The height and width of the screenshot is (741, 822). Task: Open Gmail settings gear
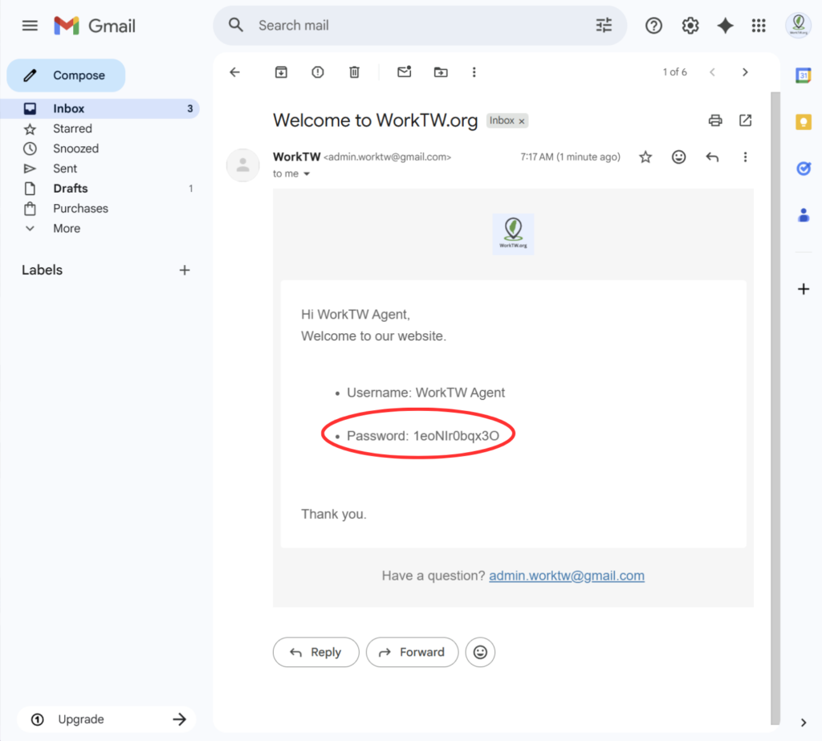pyautogui.click(x=690, y=25)
